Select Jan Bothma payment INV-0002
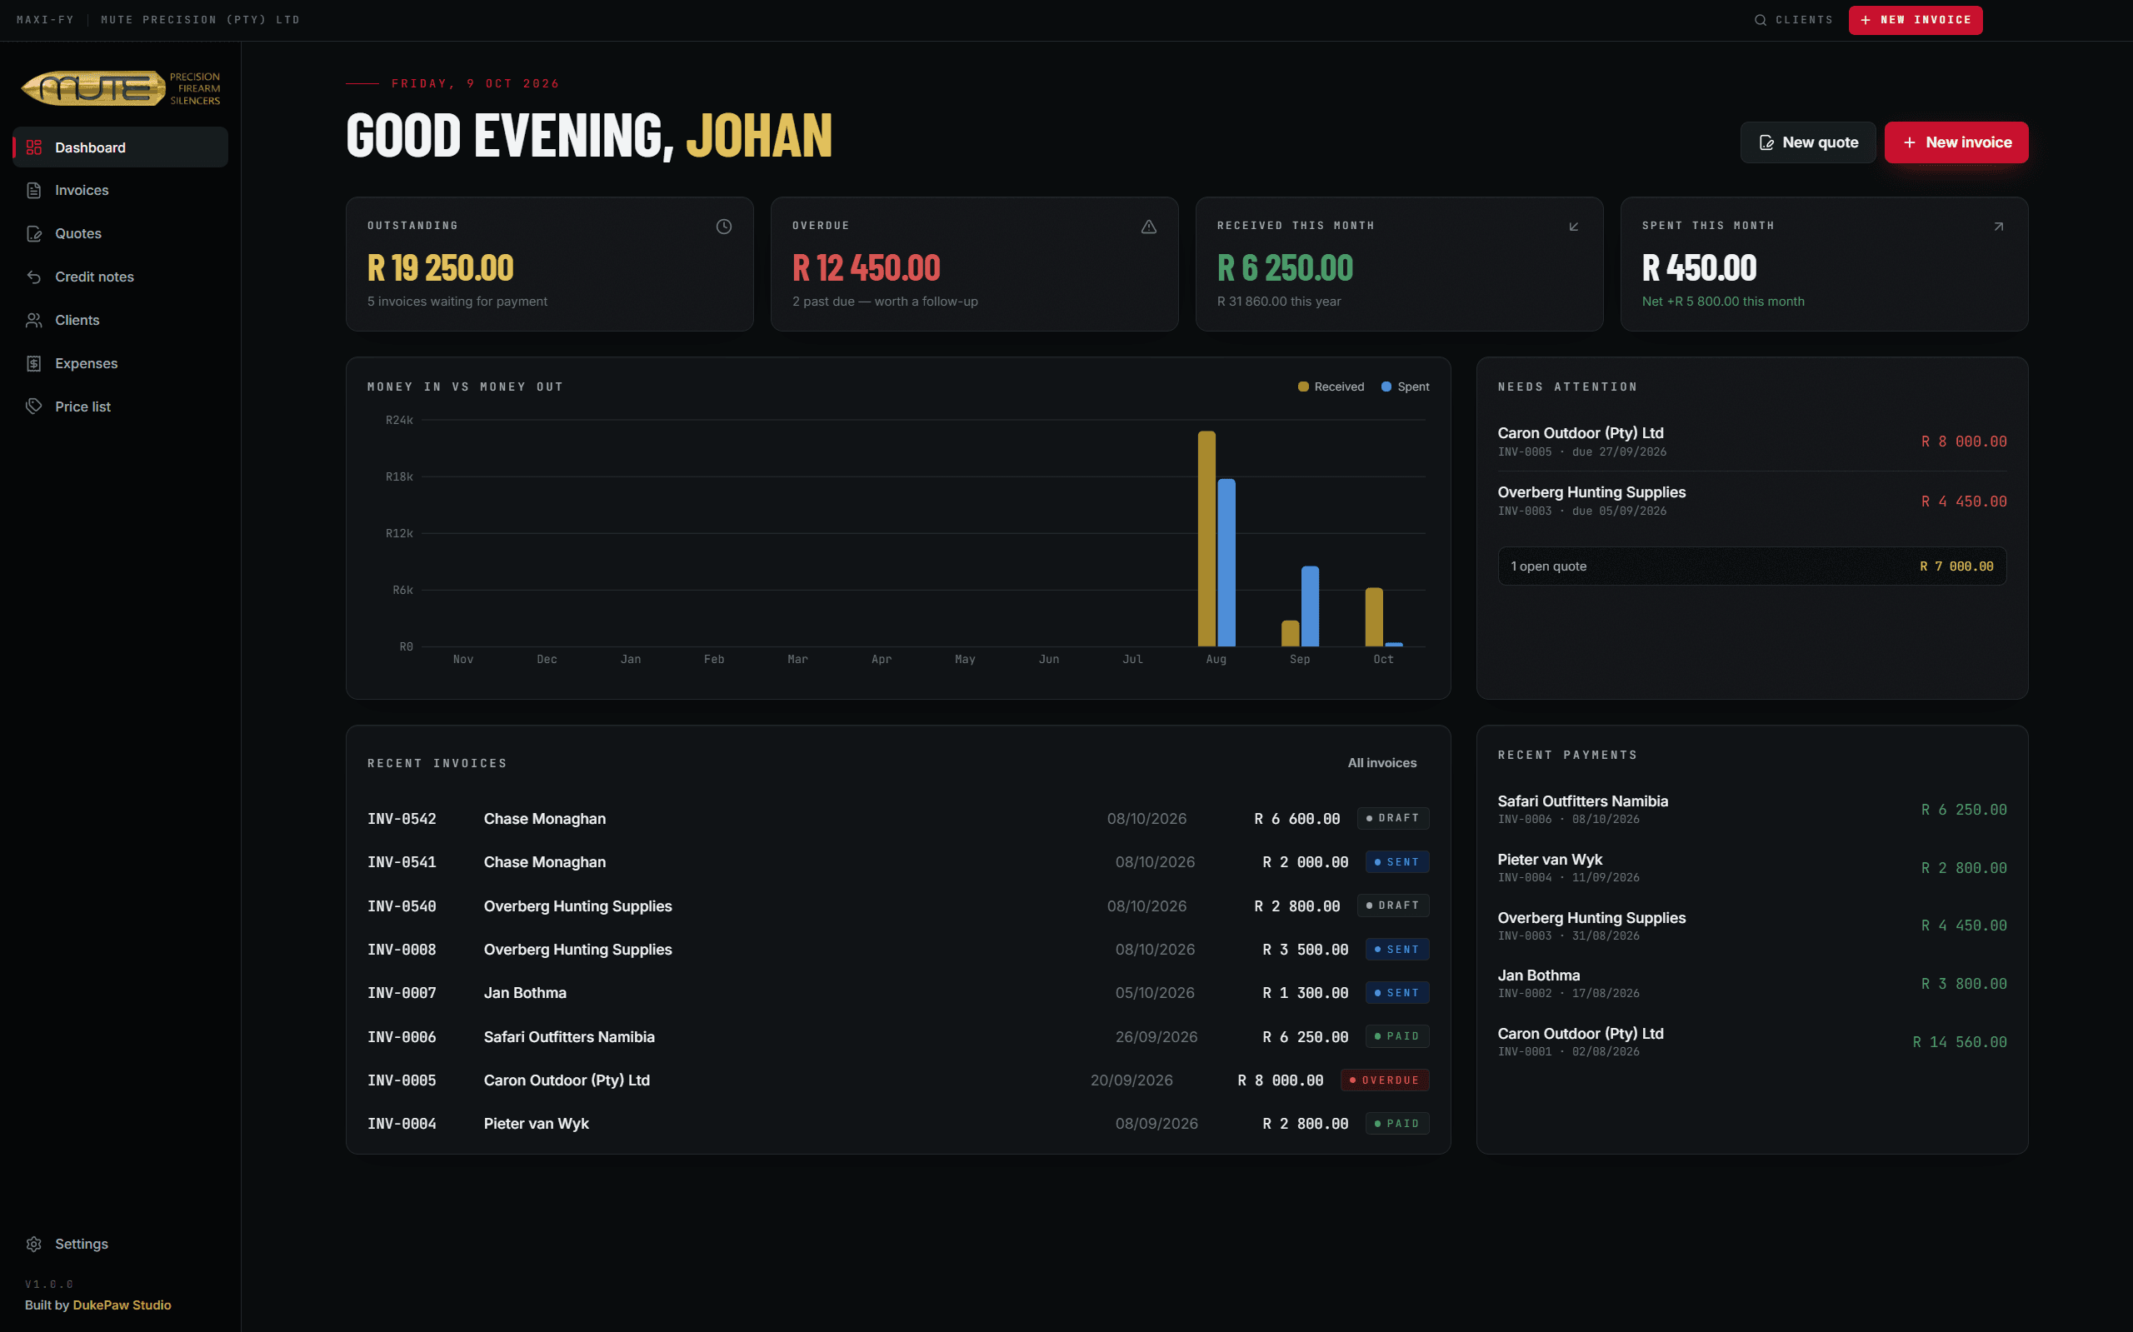Image resolution: width=2133 pixels, height=1332 pixels. click(x=1751, y=983)
